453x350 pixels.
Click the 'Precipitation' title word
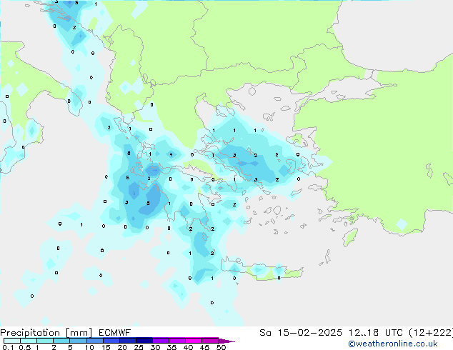pos(30,333)
